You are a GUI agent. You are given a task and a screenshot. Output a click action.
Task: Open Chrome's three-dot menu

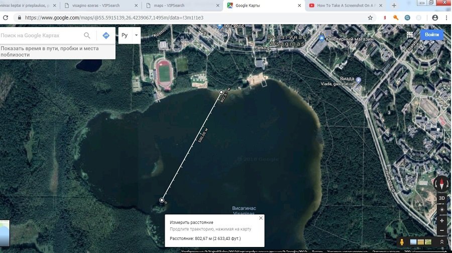click(445, 18)
